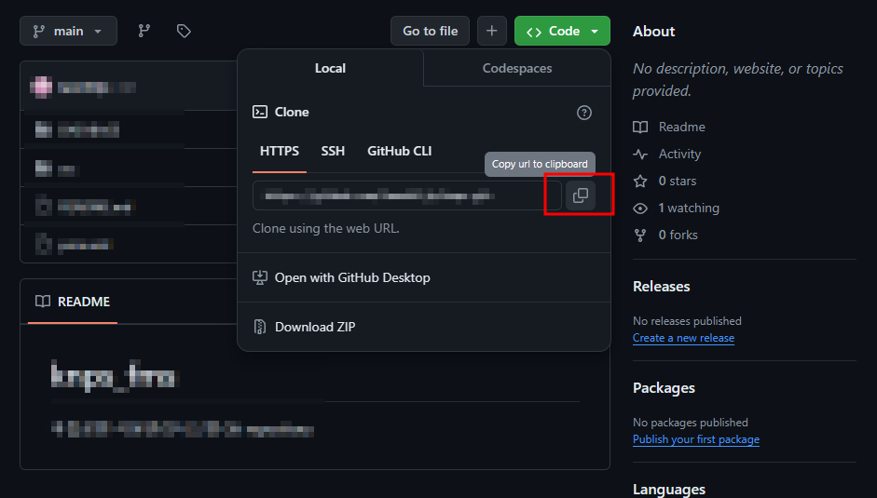The height and width of the screenshot is (498, 877).
Task: Click 'No releases published' text
Action: tap(687, 321)
